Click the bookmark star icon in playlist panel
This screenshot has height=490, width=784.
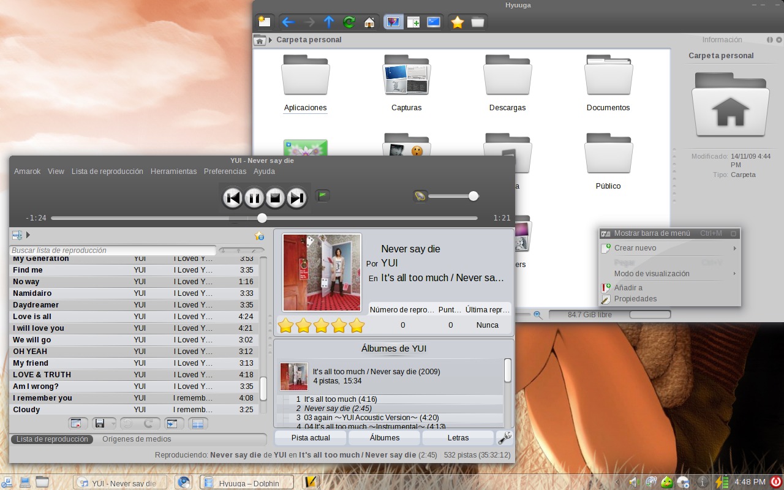pos(259,236)
